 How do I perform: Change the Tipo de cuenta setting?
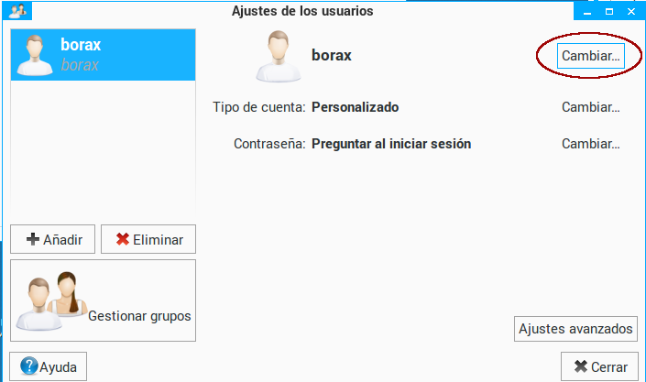[591, 107]
